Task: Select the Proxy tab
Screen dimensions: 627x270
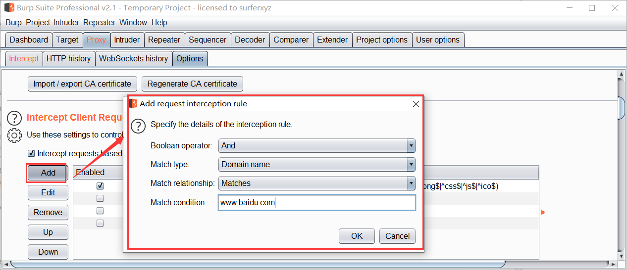Action: (96, 40)
